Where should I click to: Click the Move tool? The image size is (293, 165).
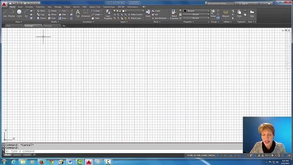[x=41, y=11]
